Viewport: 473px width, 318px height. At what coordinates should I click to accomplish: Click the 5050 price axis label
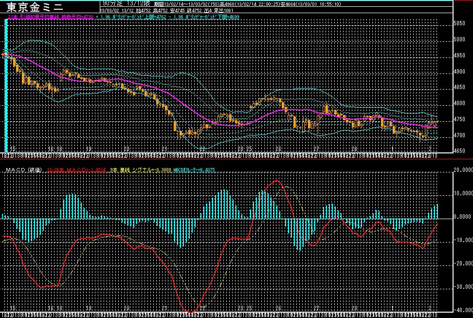pos(459,24)
